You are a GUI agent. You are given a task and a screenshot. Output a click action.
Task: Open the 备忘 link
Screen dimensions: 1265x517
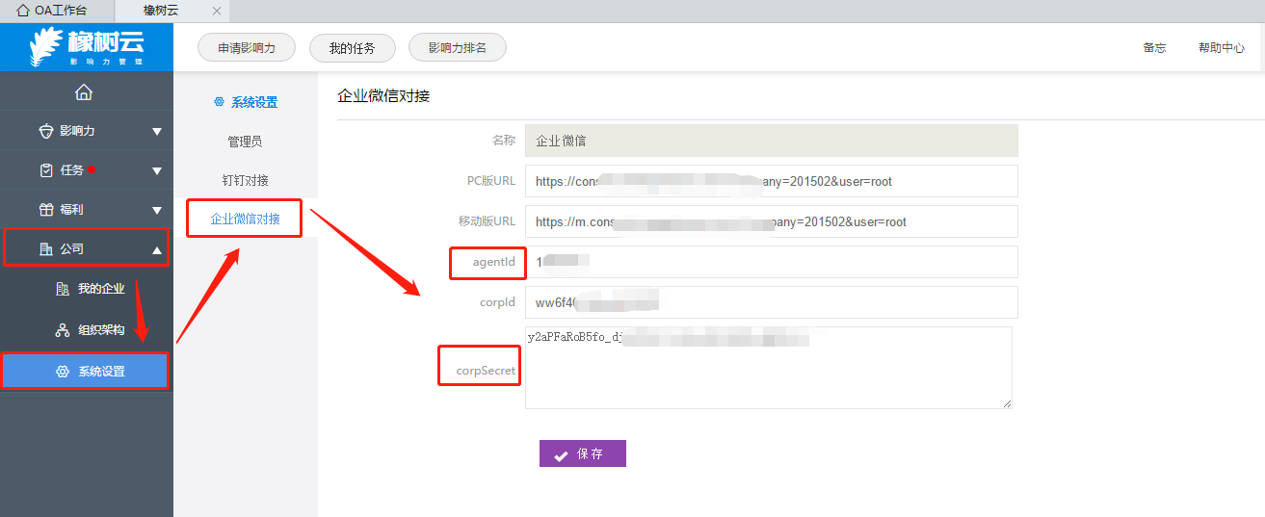point(1154,47)
